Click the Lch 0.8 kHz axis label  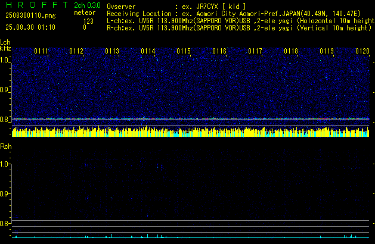(5, 120)
